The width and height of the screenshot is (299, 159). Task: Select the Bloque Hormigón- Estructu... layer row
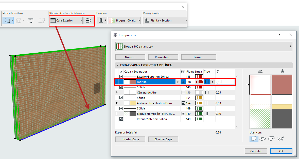[x=175, y=114]
